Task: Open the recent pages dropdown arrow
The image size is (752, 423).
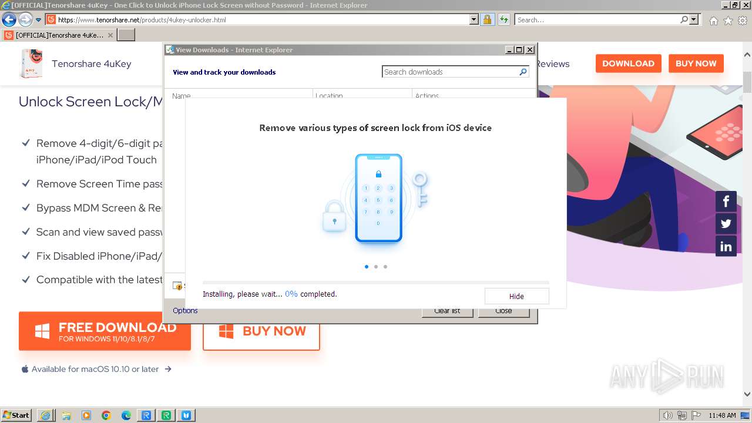Action: (x=39, y=20)
